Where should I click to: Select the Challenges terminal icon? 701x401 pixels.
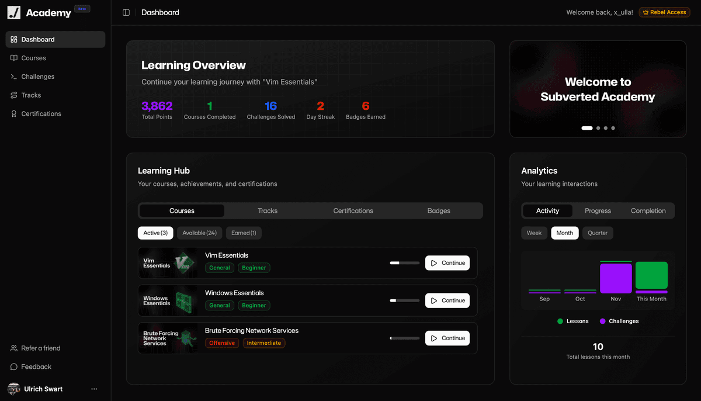pyautogui.click(x=13, y=77)
